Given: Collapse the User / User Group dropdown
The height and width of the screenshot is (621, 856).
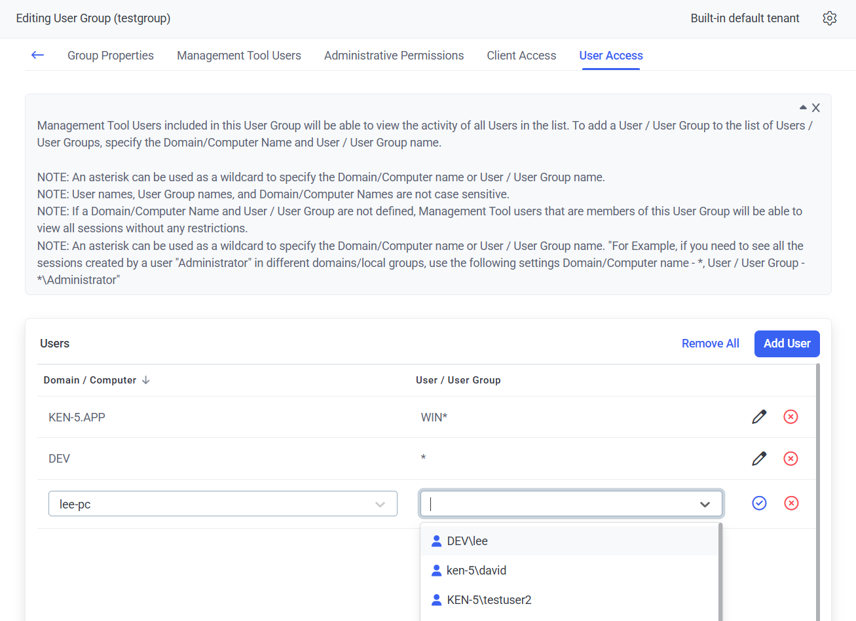Looking at the screenshot, I should tap(705, 505).
